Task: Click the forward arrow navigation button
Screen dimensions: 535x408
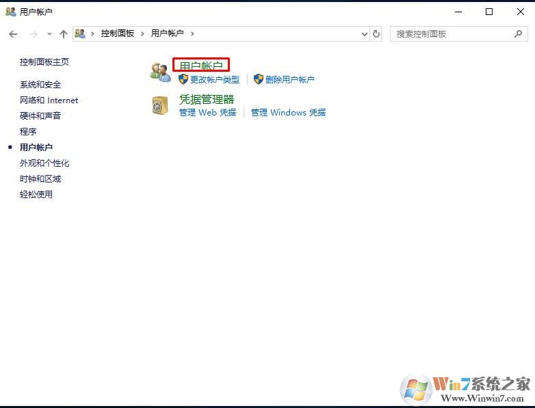Action: point(33,34)
